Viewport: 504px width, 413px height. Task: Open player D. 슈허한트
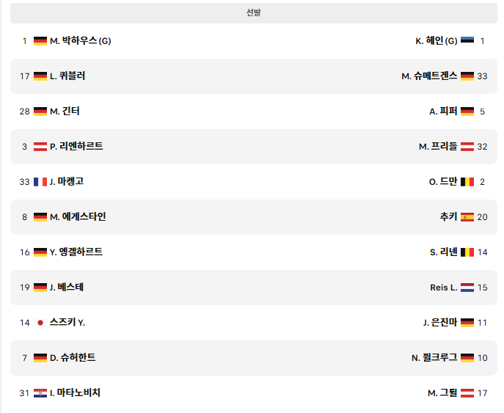pyautogui.click(x=73, y=358)
